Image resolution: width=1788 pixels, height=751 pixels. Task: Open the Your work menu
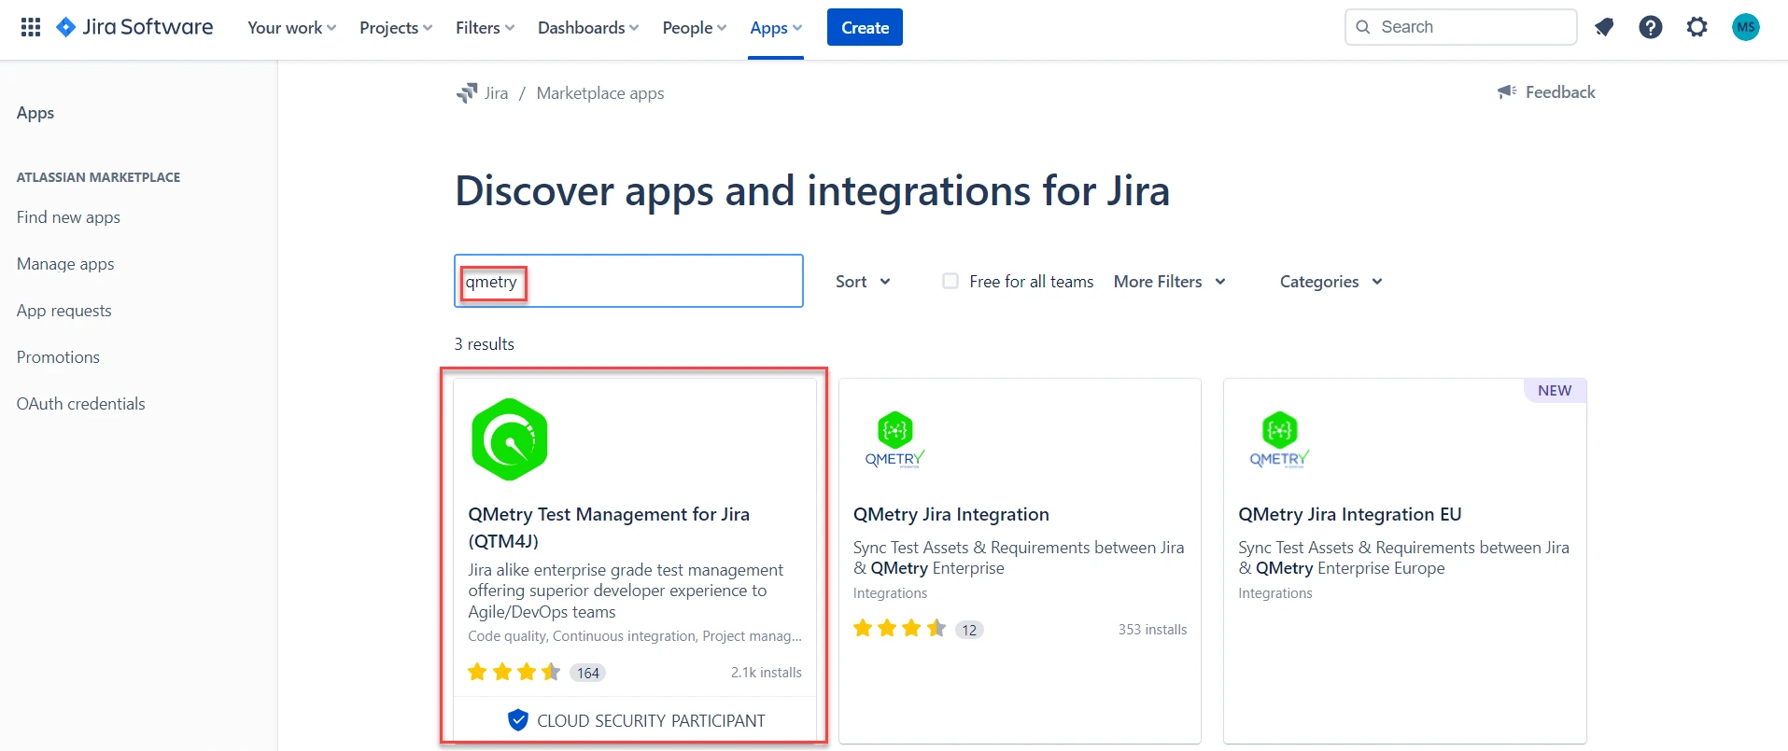tap(291, 28)
